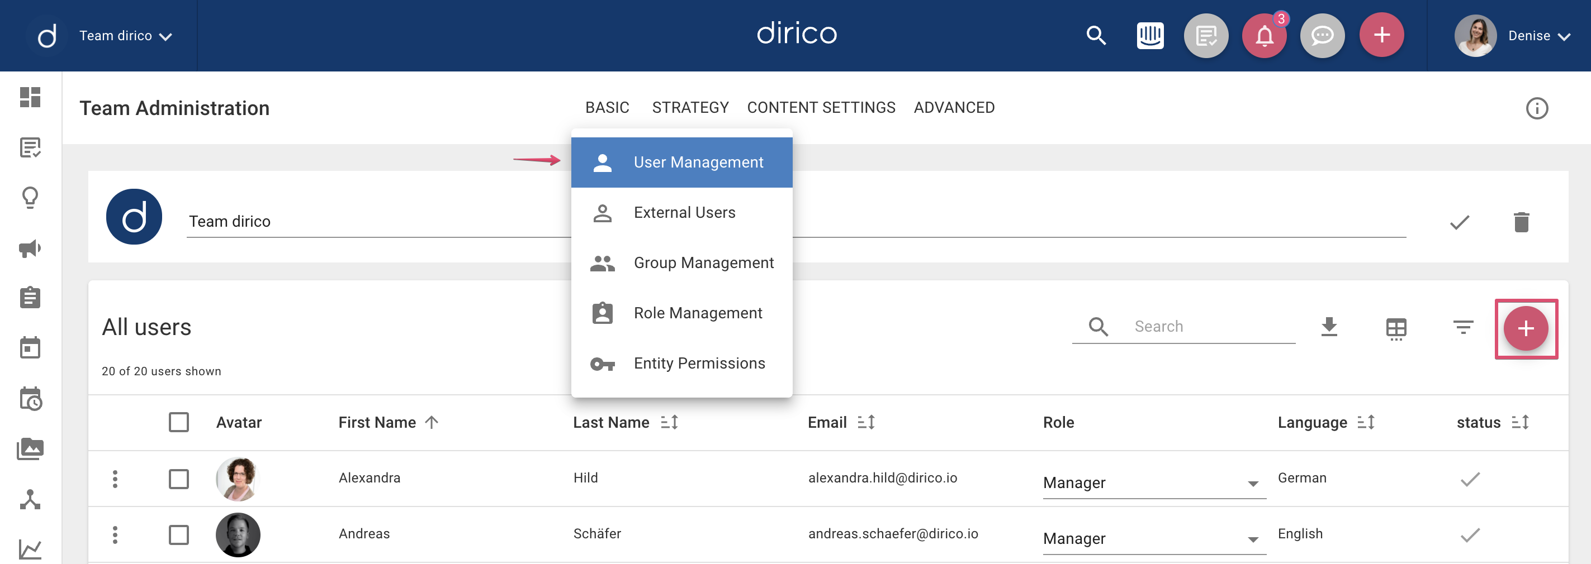Image resolution: width=1591 pixels, height=564 pixels.
Task: Open the Denise account dropdown
Action: (x=1539, y=36)
